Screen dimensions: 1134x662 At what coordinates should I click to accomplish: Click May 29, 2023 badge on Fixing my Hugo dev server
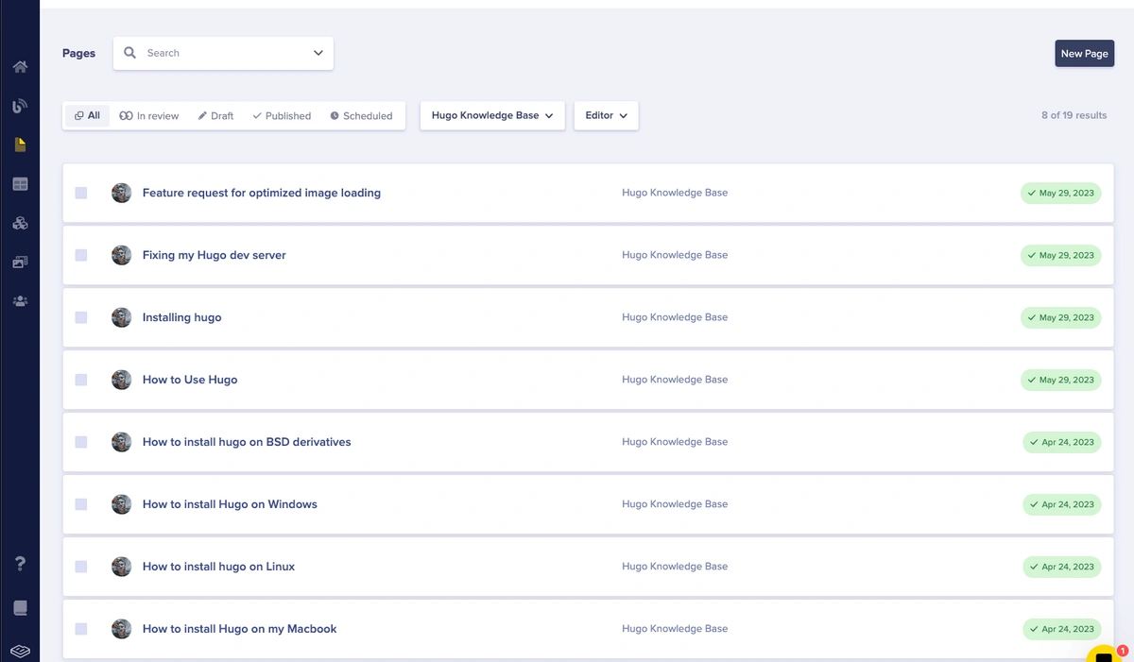[1060, 255]
